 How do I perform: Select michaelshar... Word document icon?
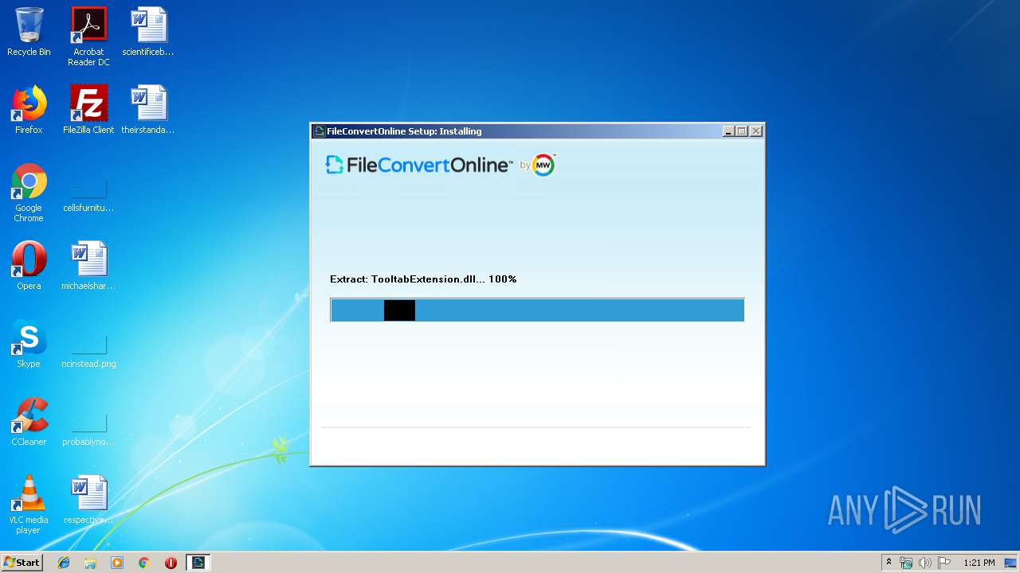point(88,266)
